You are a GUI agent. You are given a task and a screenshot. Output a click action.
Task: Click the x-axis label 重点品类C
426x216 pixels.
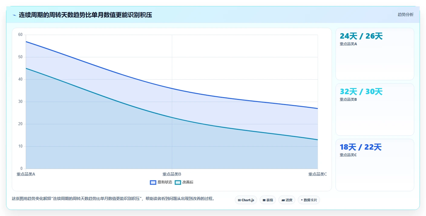318,174
